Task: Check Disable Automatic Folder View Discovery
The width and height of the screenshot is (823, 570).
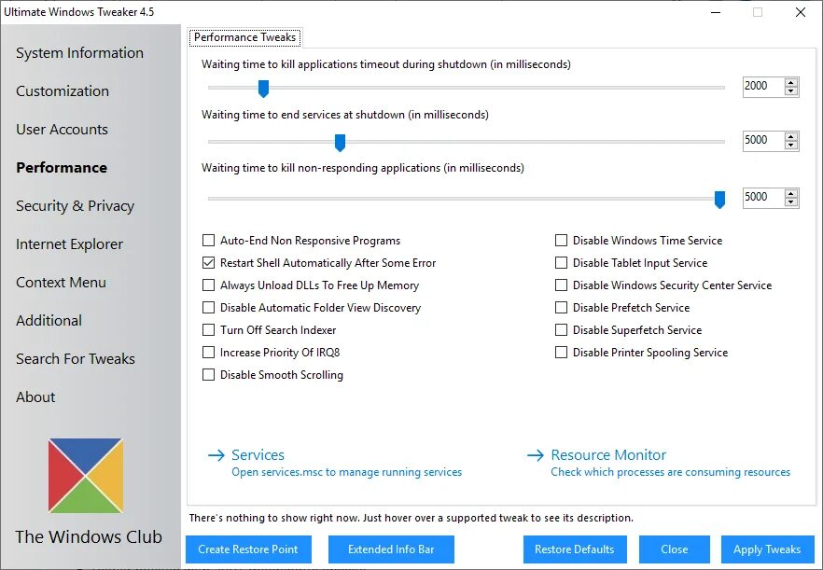Action: coord(208,308)
